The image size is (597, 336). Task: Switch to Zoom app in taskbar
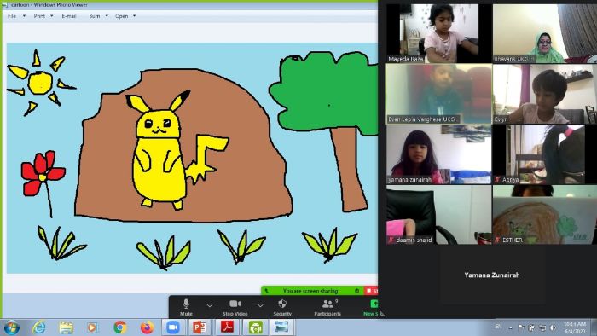[x=173, y=327]
